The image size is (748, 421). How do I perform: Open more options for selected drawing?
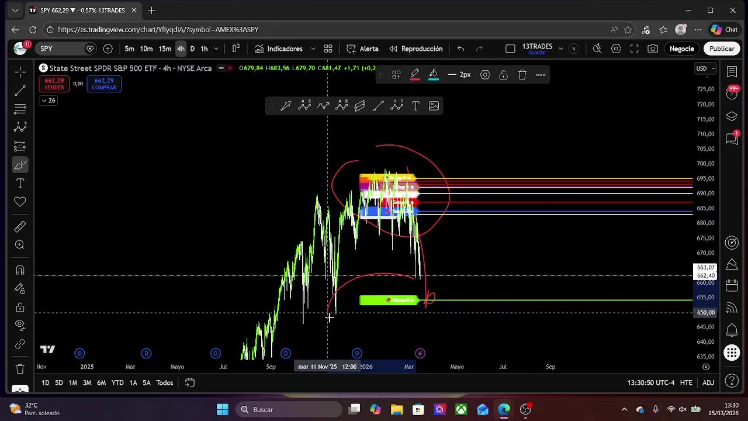541,74
